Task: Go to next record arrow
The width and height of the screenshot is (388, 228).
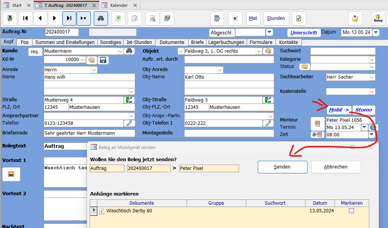Action: pos(55,18)
